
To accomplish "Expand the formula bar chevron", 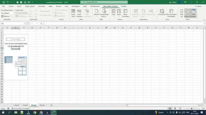I will pos(204,23).
